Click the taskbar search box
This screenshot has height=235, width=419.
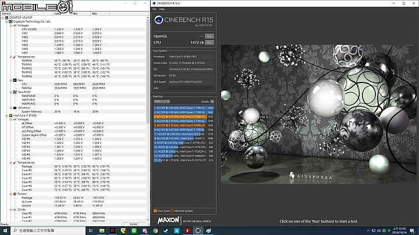tap(48, 230)
